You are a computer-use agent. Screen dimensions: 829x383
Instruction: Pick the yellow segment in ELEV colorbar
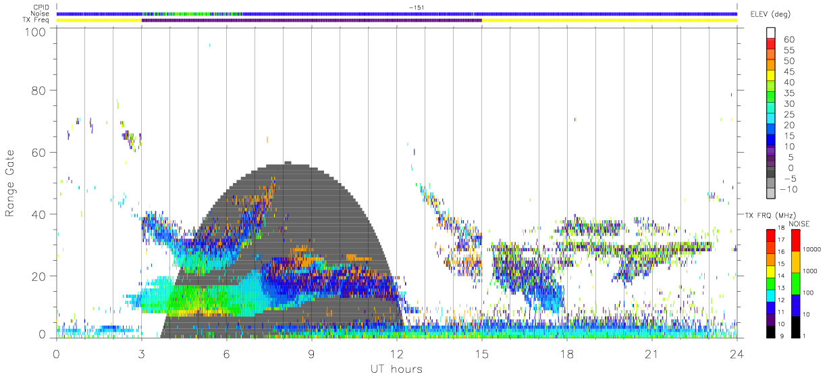click(x=770, y=76)
